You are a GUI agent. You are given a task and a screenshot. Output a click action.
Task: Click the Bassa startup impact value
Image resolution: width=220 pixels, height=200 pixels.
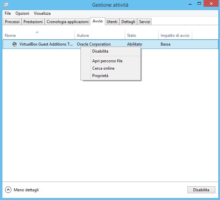(165, 44)
